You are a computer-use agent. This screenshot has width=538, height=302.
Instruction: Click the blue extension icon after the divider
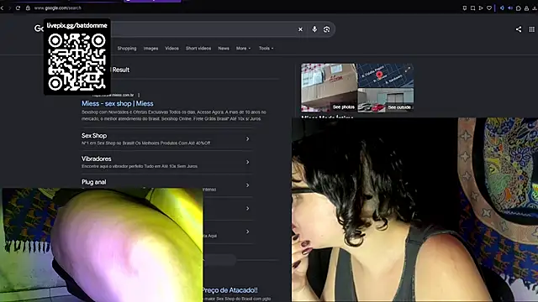[x=502, y=8]
